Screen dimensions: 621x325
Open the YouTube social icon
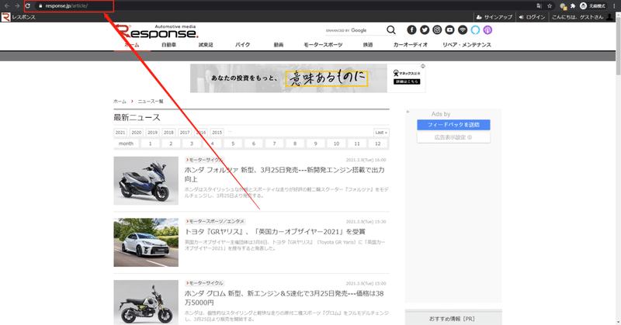point(450,29)
